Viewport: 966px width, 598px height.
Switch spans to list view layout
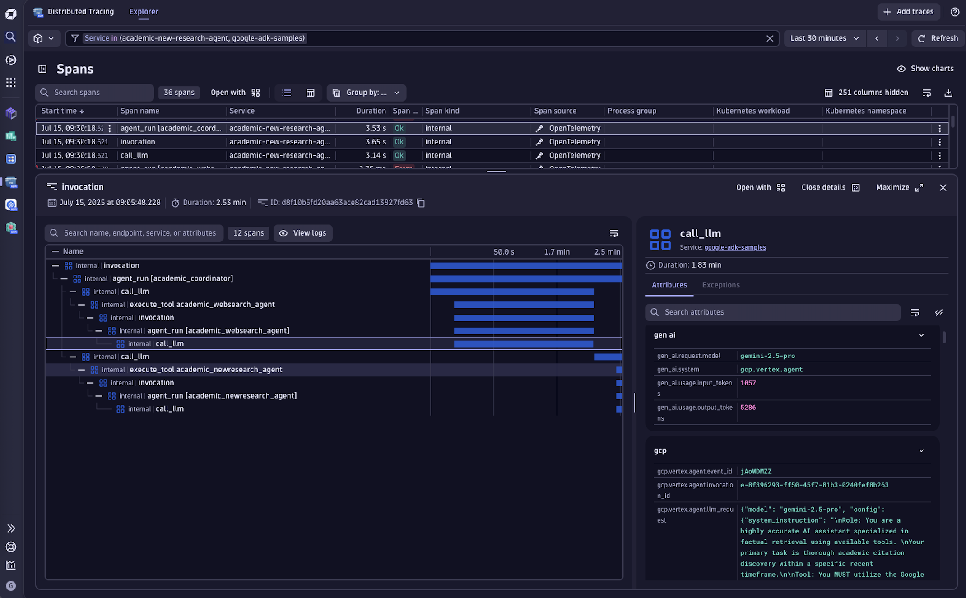pos(286,93)
